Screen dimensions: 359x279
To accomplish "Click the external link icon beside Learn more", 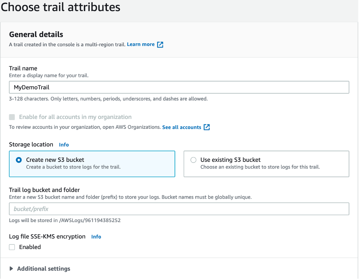I will pyautogui.click(x=160, y=44).
